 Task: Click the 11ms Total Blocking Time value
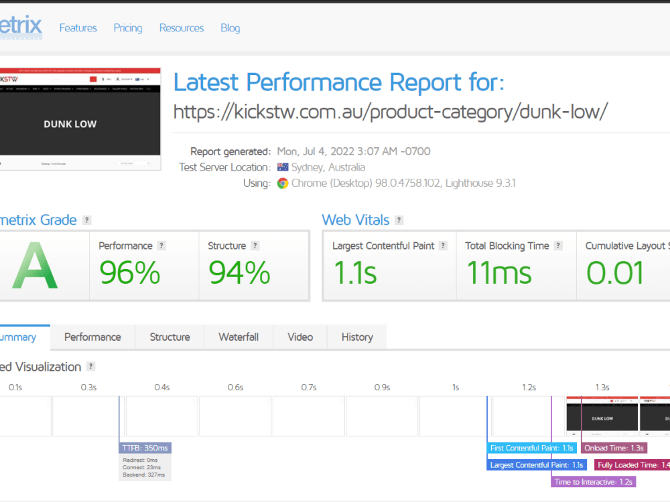coord(499,273)
